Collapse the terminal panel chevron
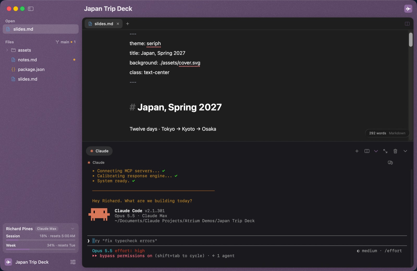The height and width of the screenshot is (271, 417). pos(405,151)
